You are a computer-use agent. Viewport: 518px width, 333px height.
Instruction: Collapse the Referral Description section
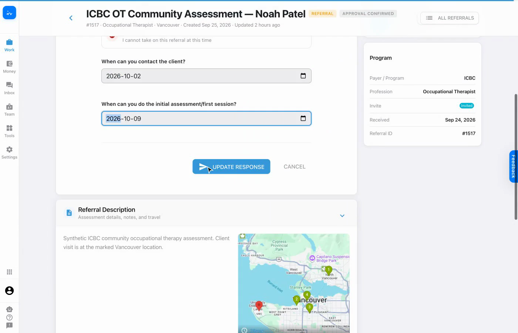point(342,216)
